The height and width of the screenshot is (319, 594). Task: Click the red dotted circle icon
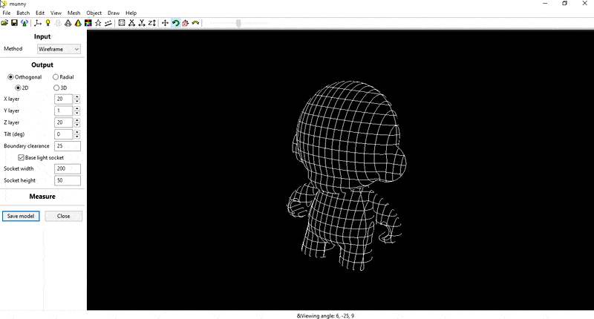(x=185, y=23)
